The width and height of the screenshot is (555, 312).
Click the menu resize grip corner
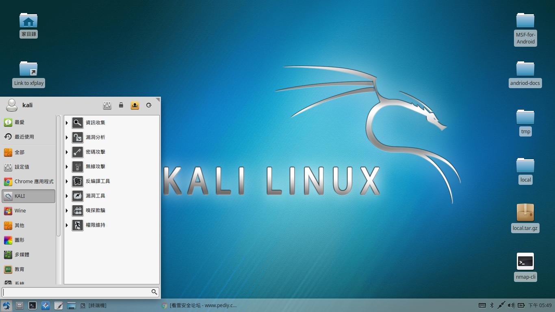(158, 100)
